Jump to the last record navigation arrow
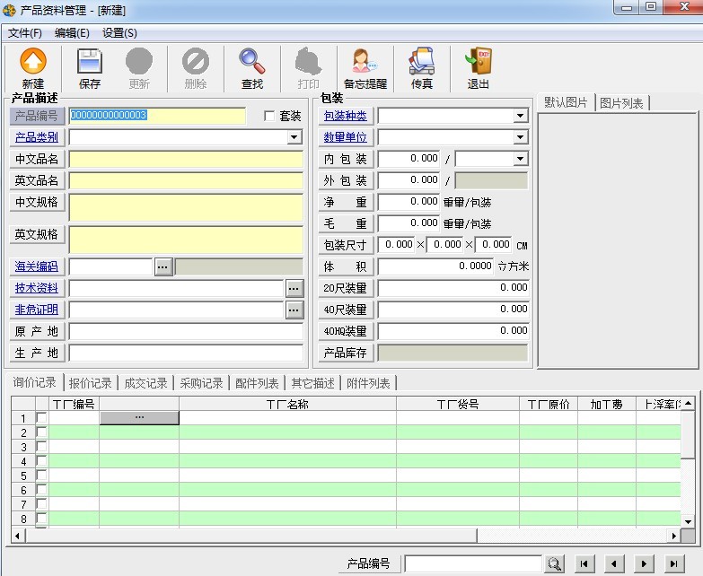Image resolution: width=703 pixels, height=576 pixels. tap(672, 563)
